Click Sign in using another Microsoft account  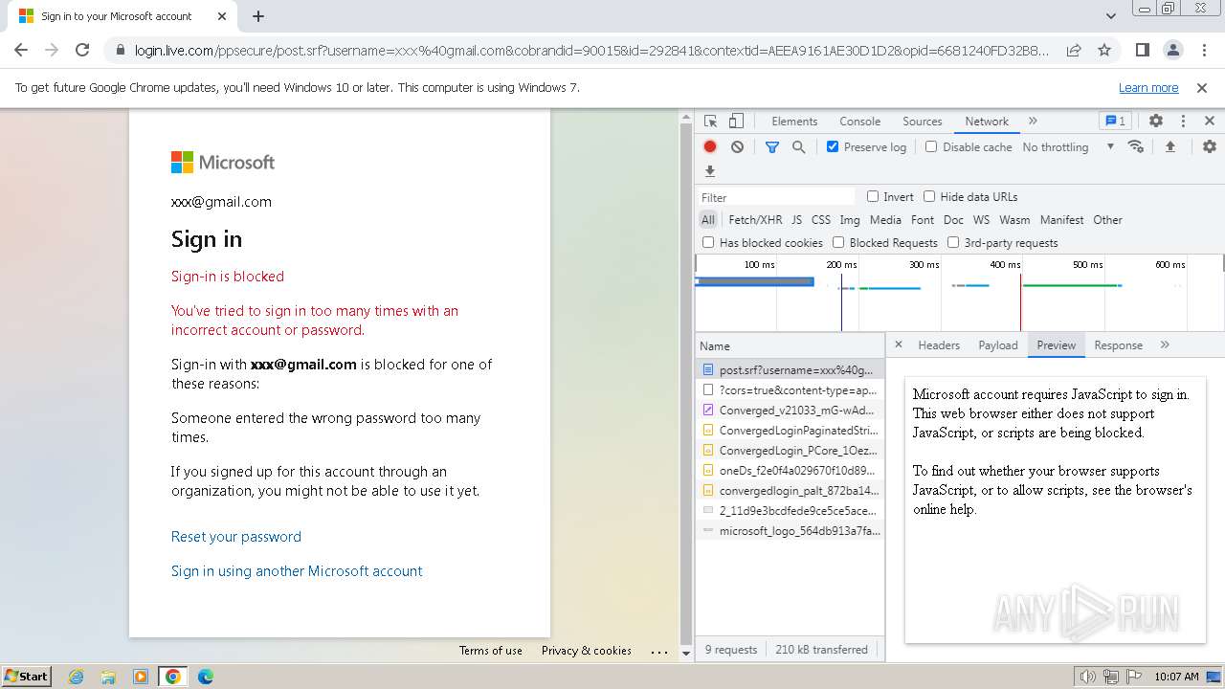pyautogui.click(x=297, y=570)
